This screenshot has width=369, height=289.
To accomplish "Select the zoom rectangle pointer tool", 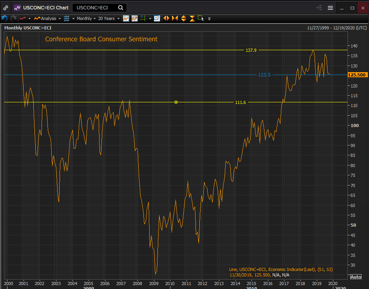I will (201, 18).
